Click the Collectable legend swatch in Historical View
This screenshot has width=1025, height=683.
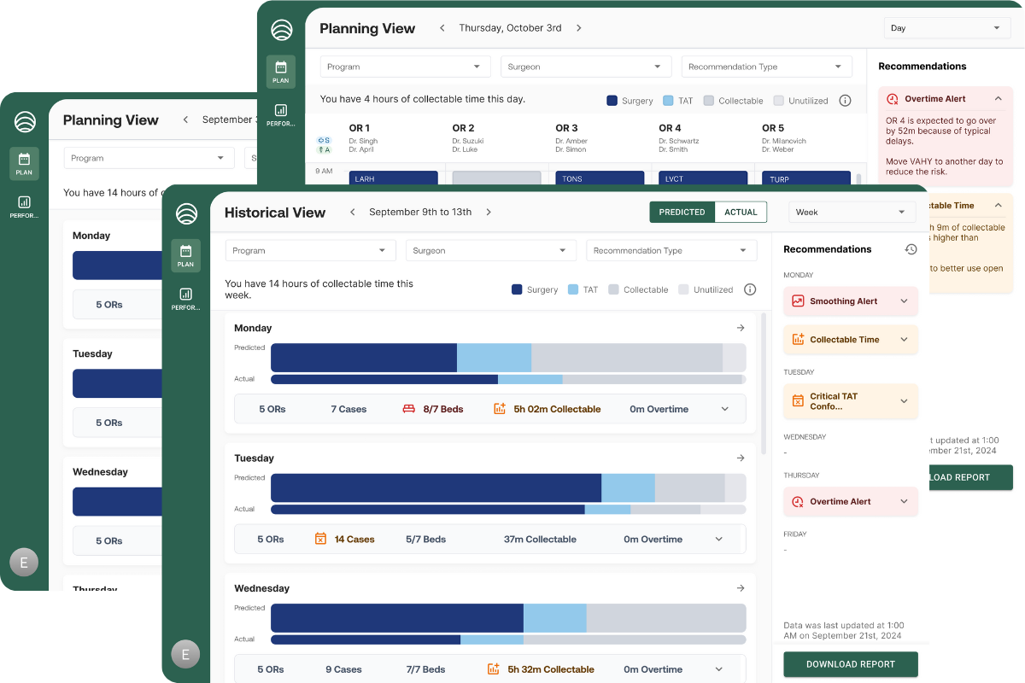[x=613, y=289]
